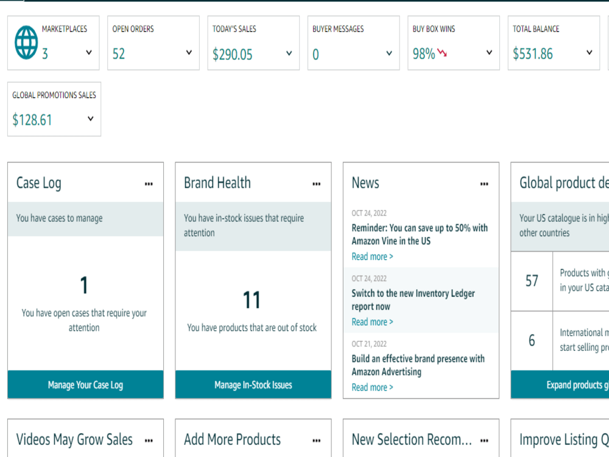The height and width of the screenshot is (457, 609).
Task: Click the Marketplaces globe icon
Action: 26,43
